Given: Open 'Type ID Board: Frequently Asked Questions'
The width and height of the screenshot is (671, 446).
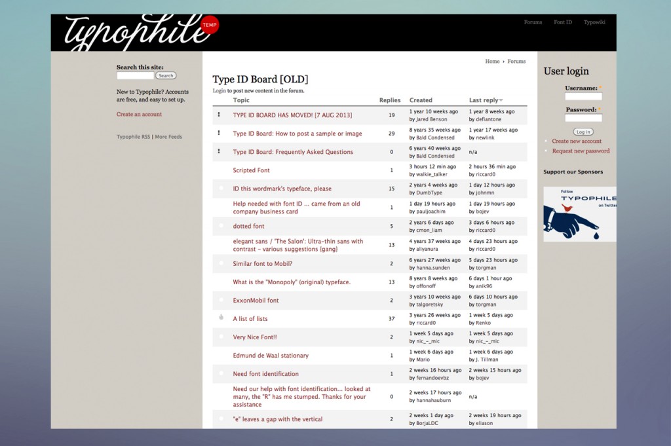Looking at the screenshot, I should 293,152.
